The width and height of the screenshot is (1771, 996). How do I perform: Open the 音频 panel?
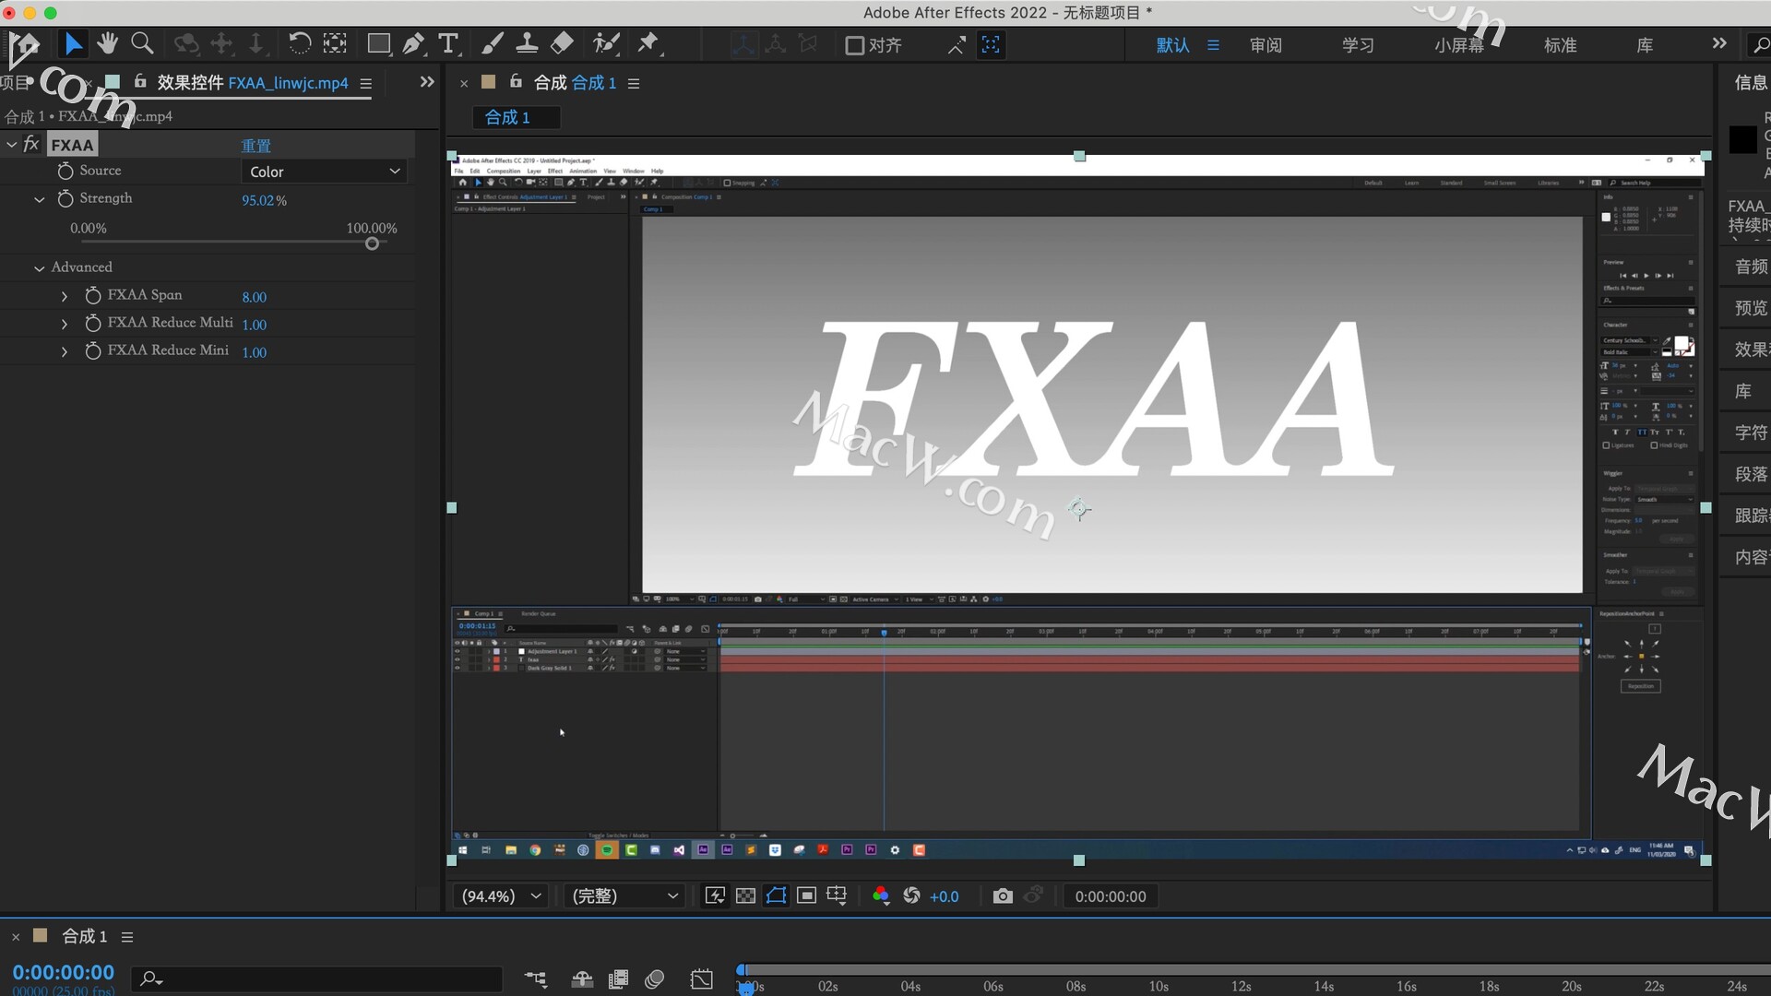point(1751,267)
